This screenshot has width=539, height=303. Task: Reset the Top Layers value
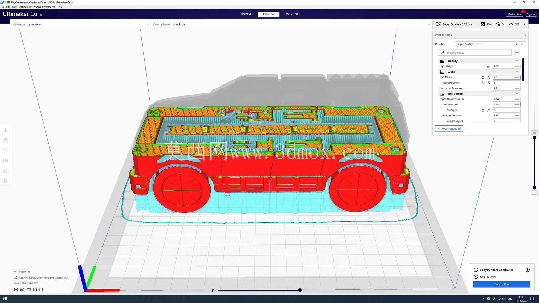(483, 110)
